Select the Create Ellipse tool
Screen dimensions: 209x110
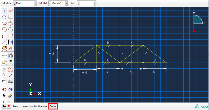coord(4,23)
